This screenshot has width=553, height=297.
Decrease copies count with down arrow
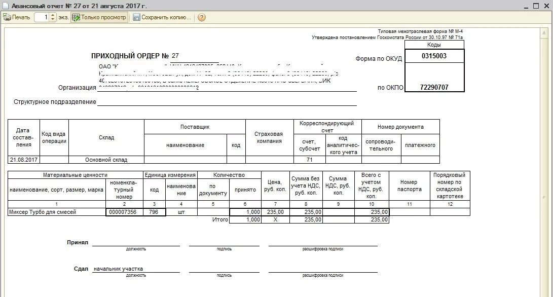coord(53,19)
